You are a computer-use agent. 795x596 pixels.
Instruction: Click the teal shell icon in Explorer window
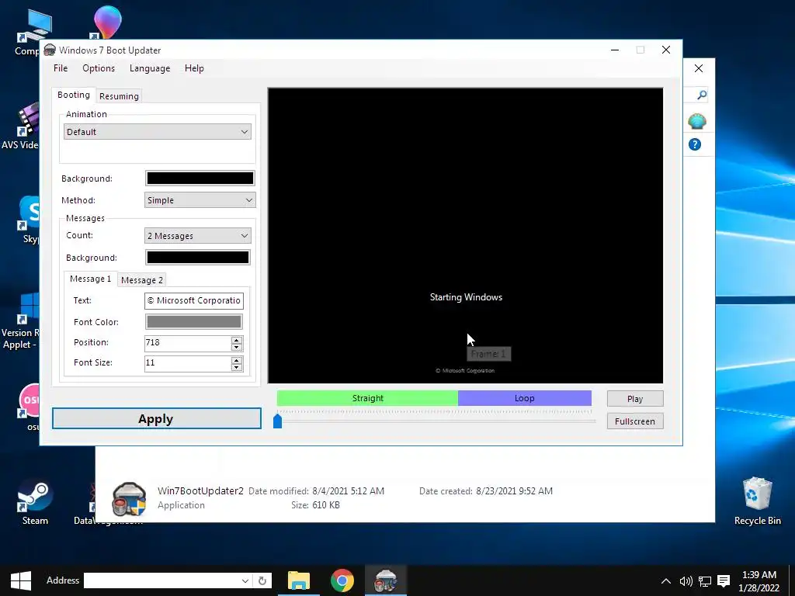pyautogui.click(x=696, y=121)
